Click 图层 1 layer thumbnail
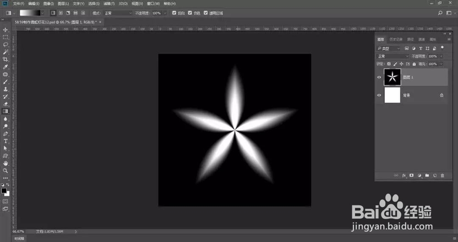Image resolution: width=458 pixels, height=242 pixels. (393, 77)
